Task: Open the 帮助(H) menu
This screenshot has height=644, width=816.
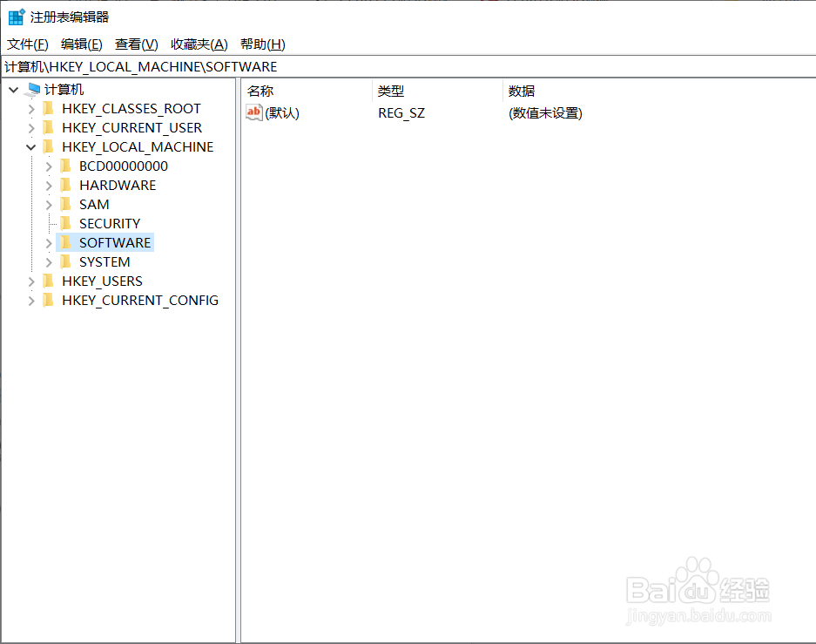Action: [263, 44]
